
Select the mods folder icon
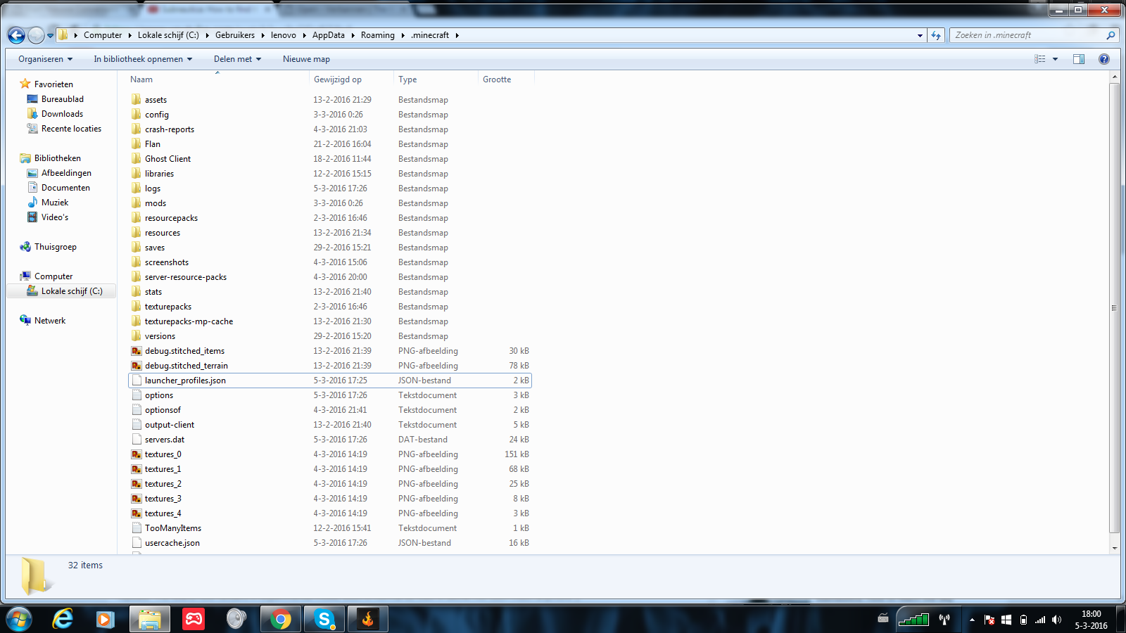click(137, 203)
